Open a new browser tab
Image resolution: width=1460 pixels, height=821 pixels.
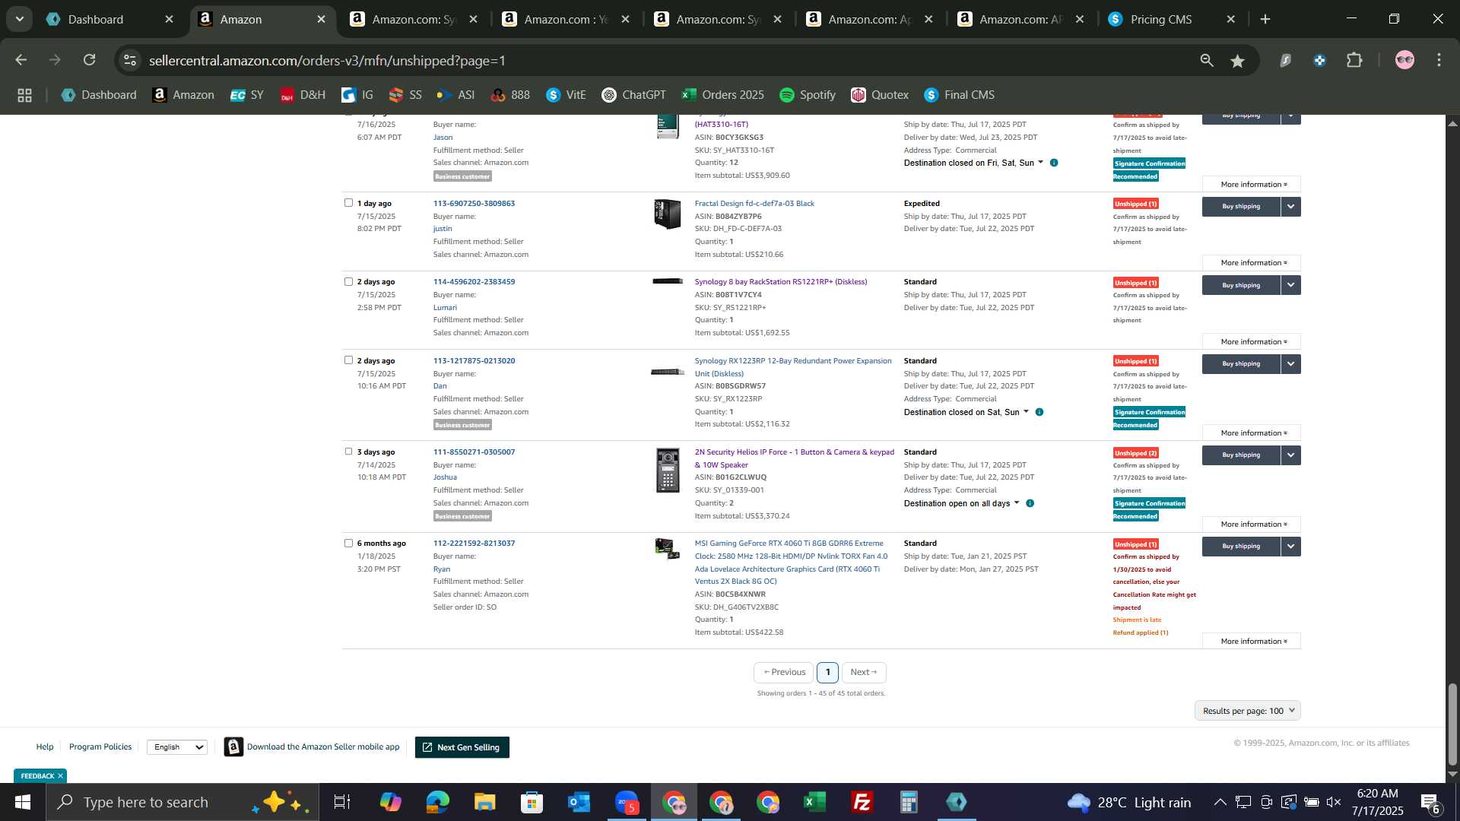click(1265, 19)
